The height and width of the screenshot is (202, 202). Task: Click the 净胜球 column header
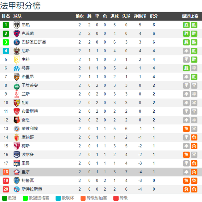pyautogui.click(x=140, y=16)
